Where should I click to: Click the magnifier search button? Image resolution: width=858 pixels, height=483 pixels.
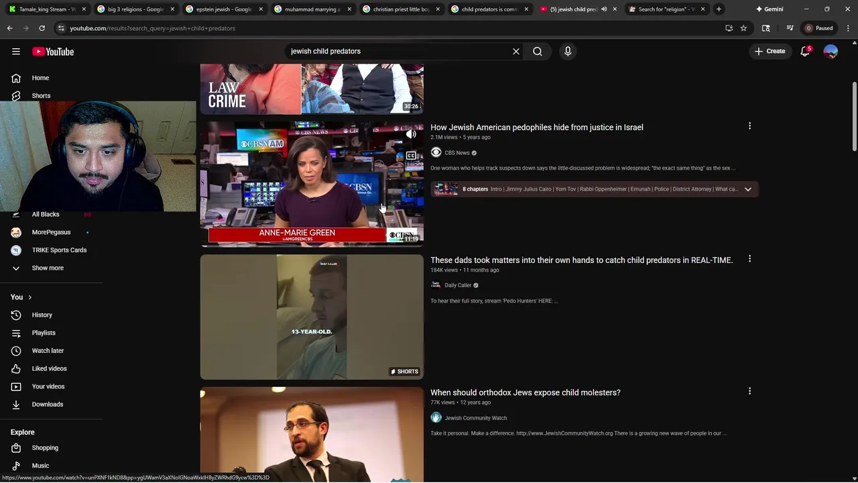[538, 51]
